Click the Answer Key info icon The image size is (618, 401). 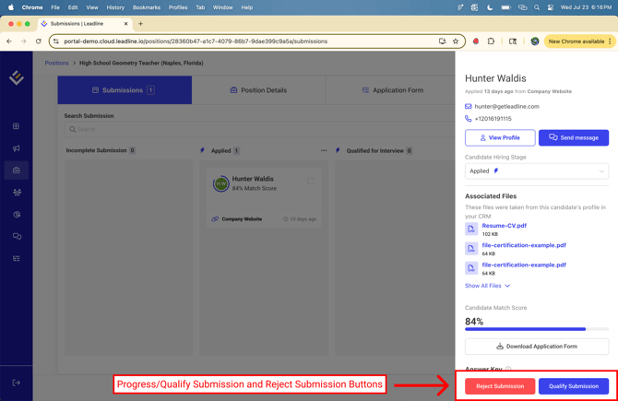tap(508, 370)
